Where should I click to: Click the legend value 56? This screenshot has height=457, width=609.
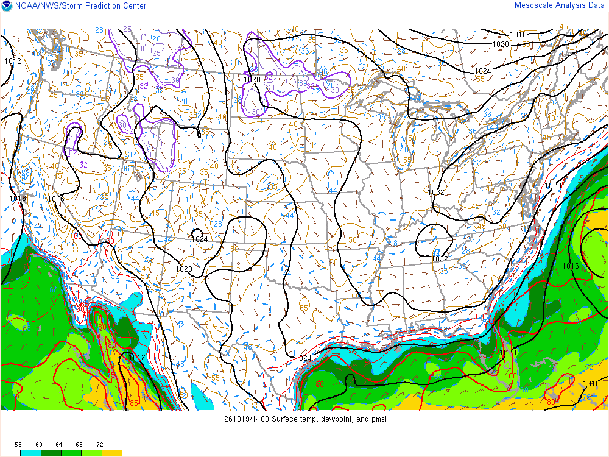point(18,445)
